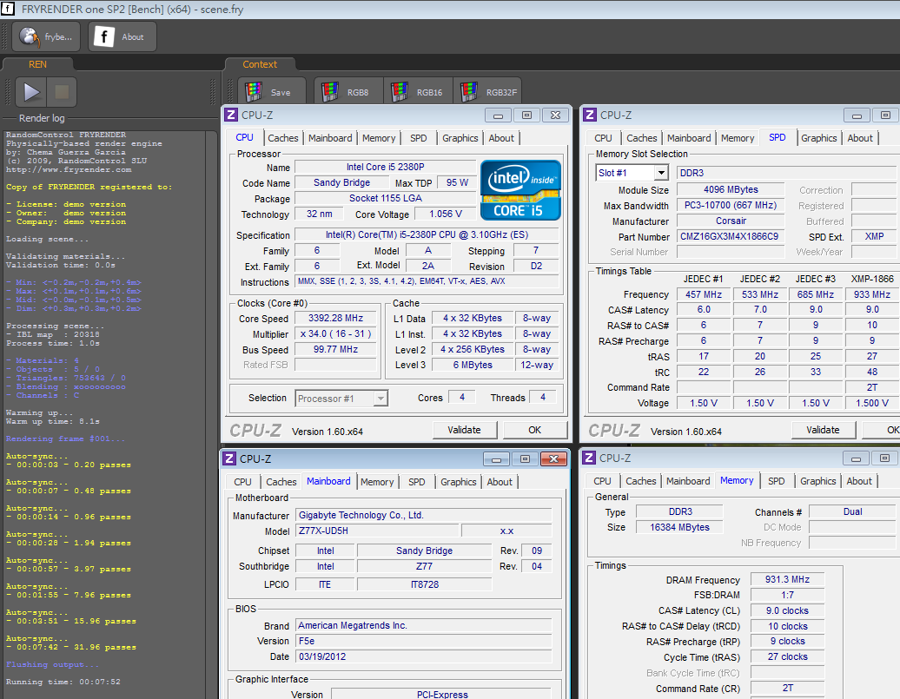The height and width of the screenshot is (699, 900).
Task: Select the Context panel tab
Action: [260, 64]
